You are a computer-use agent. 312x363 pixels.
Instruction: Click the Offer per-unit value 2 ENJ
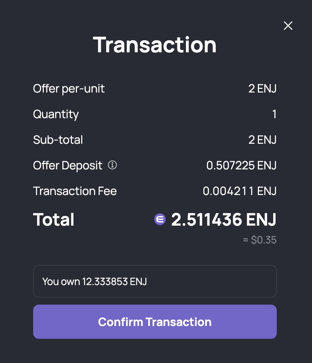pos(262,88)
